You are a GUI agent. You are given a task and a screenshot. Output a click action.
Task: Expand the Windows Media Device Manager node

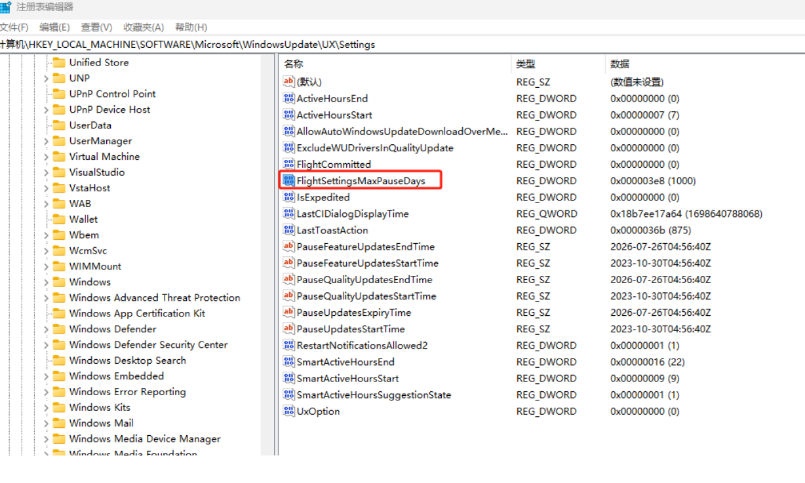pos(46,439)
